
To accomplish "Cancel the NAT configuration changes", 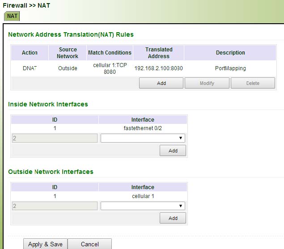I will pos(89,244).
